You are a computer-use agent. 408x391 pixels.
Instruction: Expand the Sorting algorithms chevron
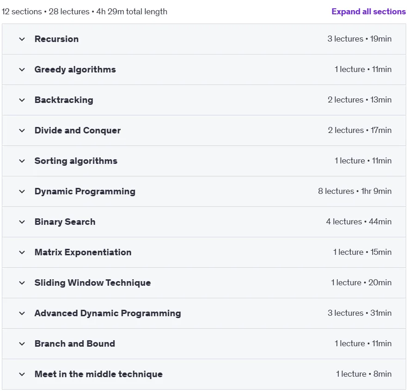click(x=22, y=161)
